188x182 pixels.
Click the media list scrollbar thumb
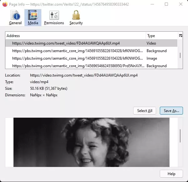coord(180,56)
